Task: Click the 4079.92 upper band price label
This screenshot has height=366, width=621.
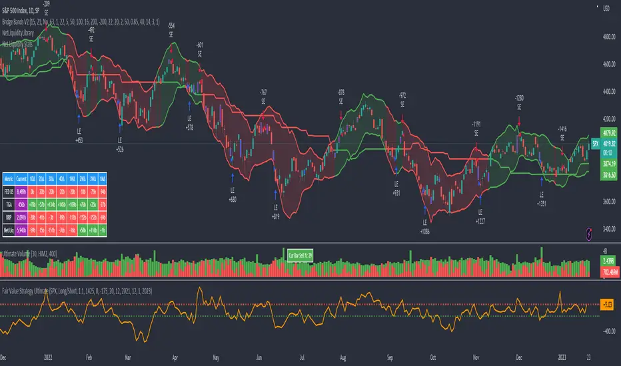Action: [609, 133]
